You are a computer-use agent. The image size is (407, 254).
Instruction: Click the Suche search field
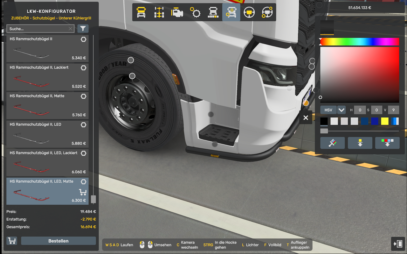click(x=40, y=29)
